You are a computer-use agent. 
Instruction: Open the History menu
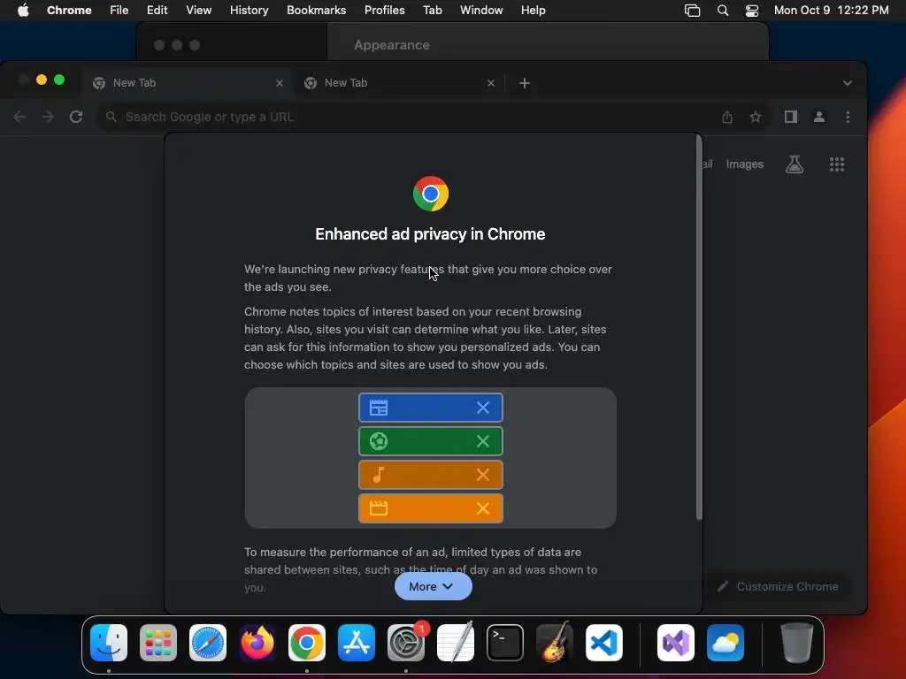coord(249,11)
